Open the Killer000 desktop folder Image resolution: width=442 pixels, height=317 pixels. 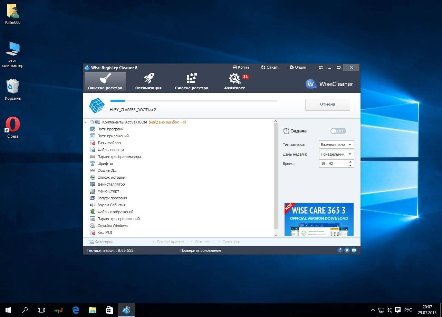pos(13,14)
